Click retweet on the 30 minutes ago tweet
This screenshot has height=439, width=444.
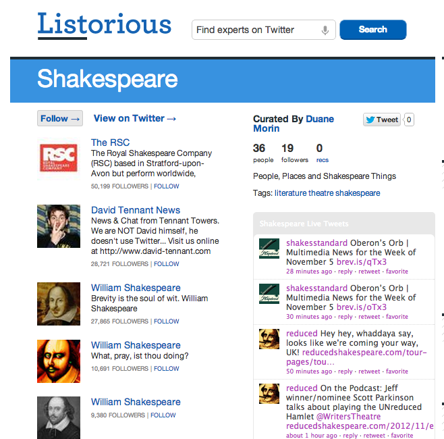(369, 317)
